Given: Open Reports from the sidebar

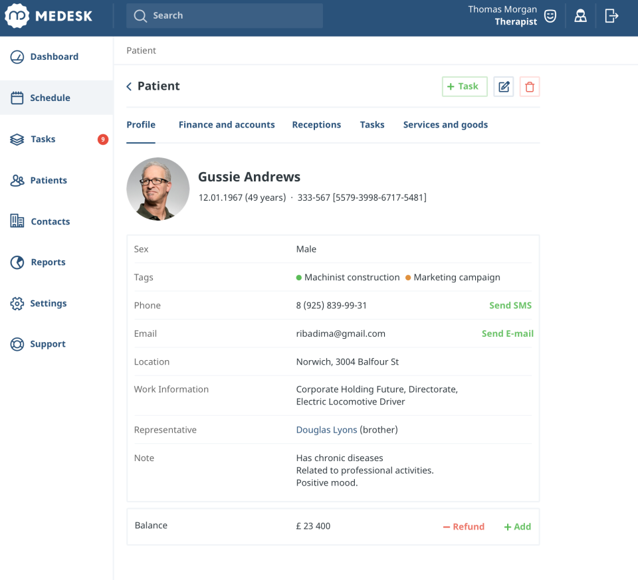Looking at the screenshot, I should (16, 262).
